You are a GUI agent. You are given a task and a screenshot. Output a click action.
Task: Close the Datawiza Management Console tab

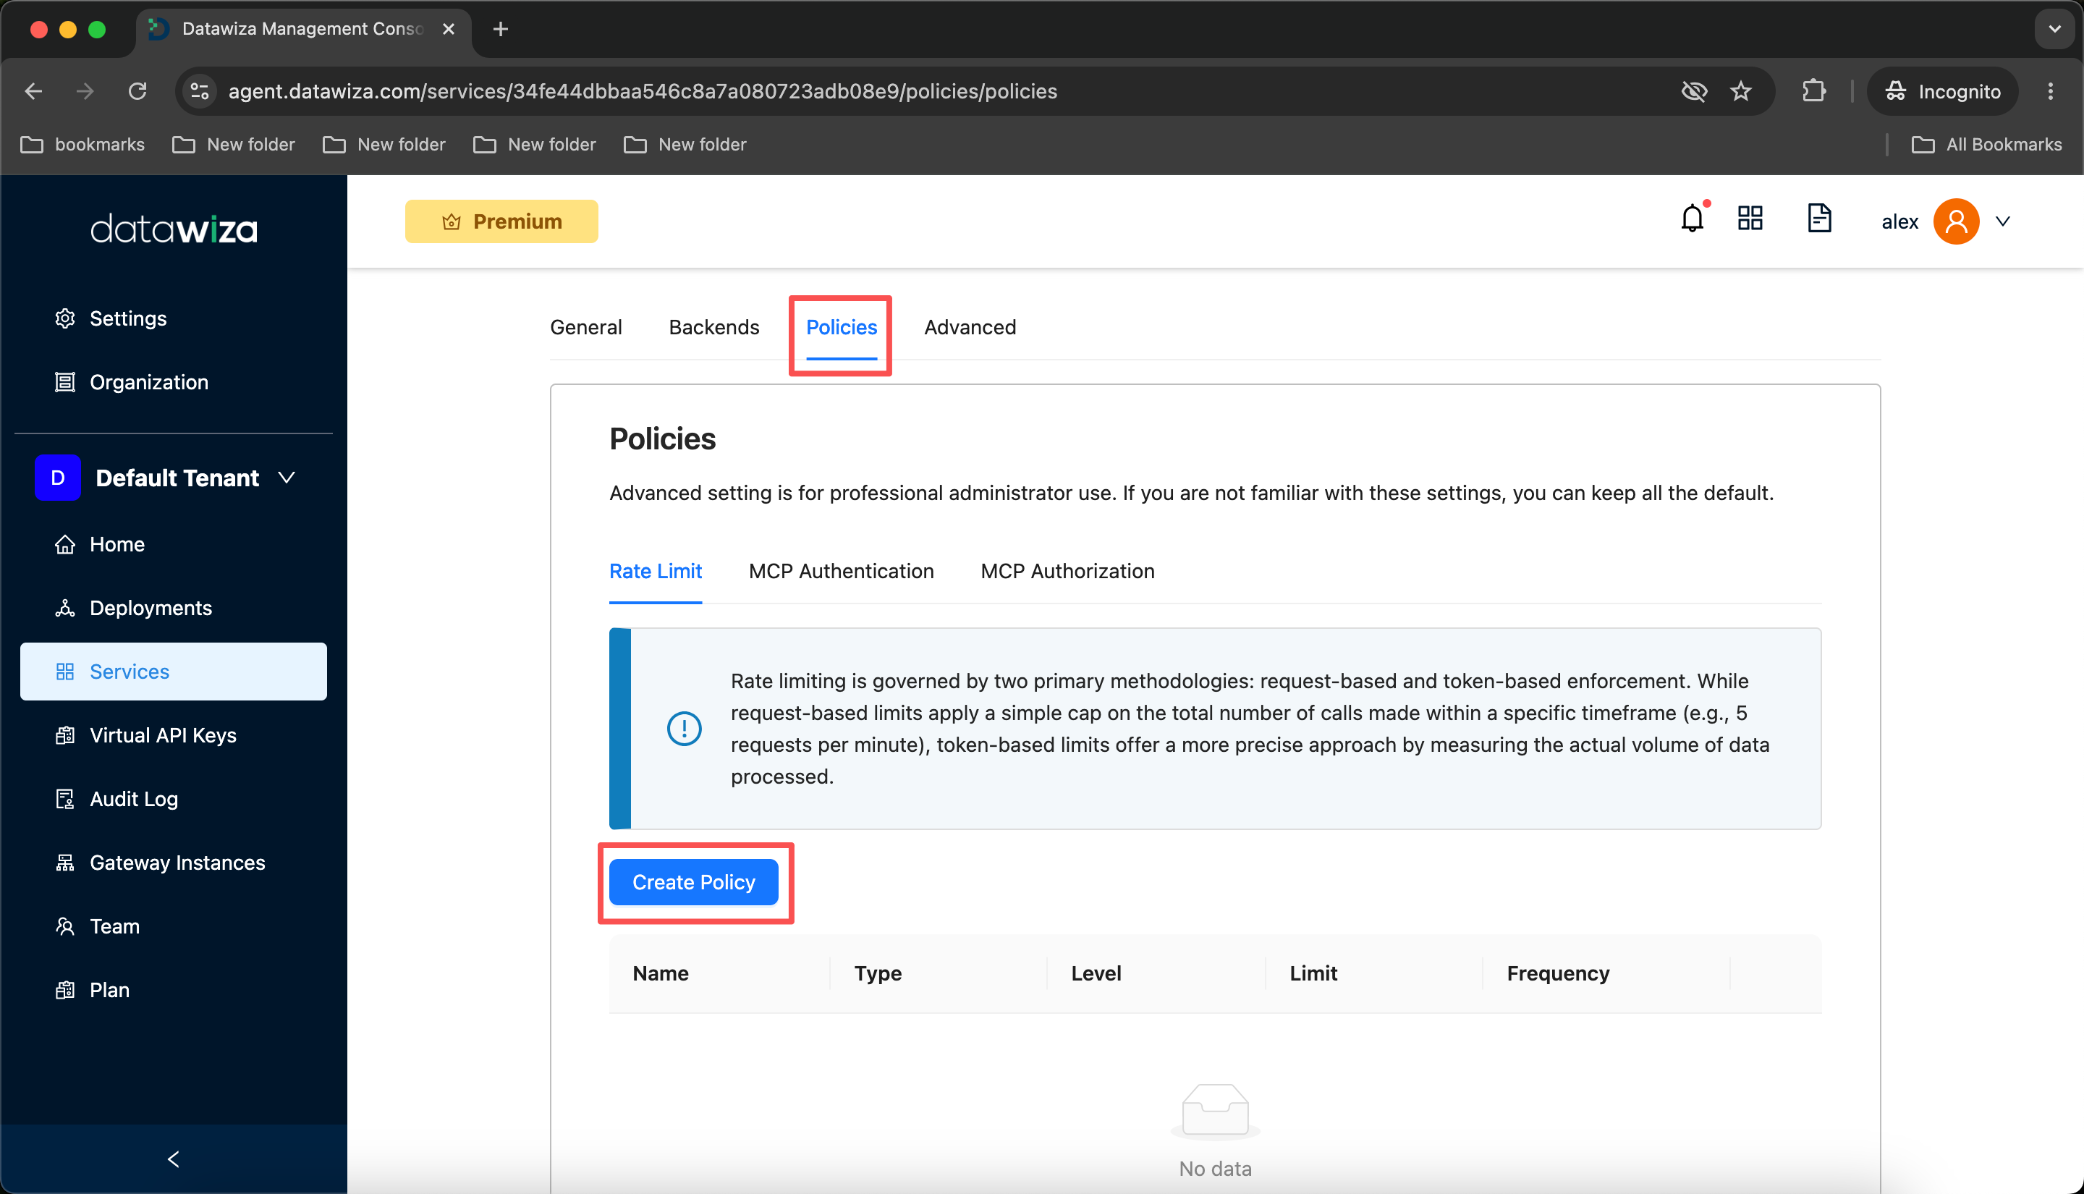pyautogui.click(x=449, y=30)
